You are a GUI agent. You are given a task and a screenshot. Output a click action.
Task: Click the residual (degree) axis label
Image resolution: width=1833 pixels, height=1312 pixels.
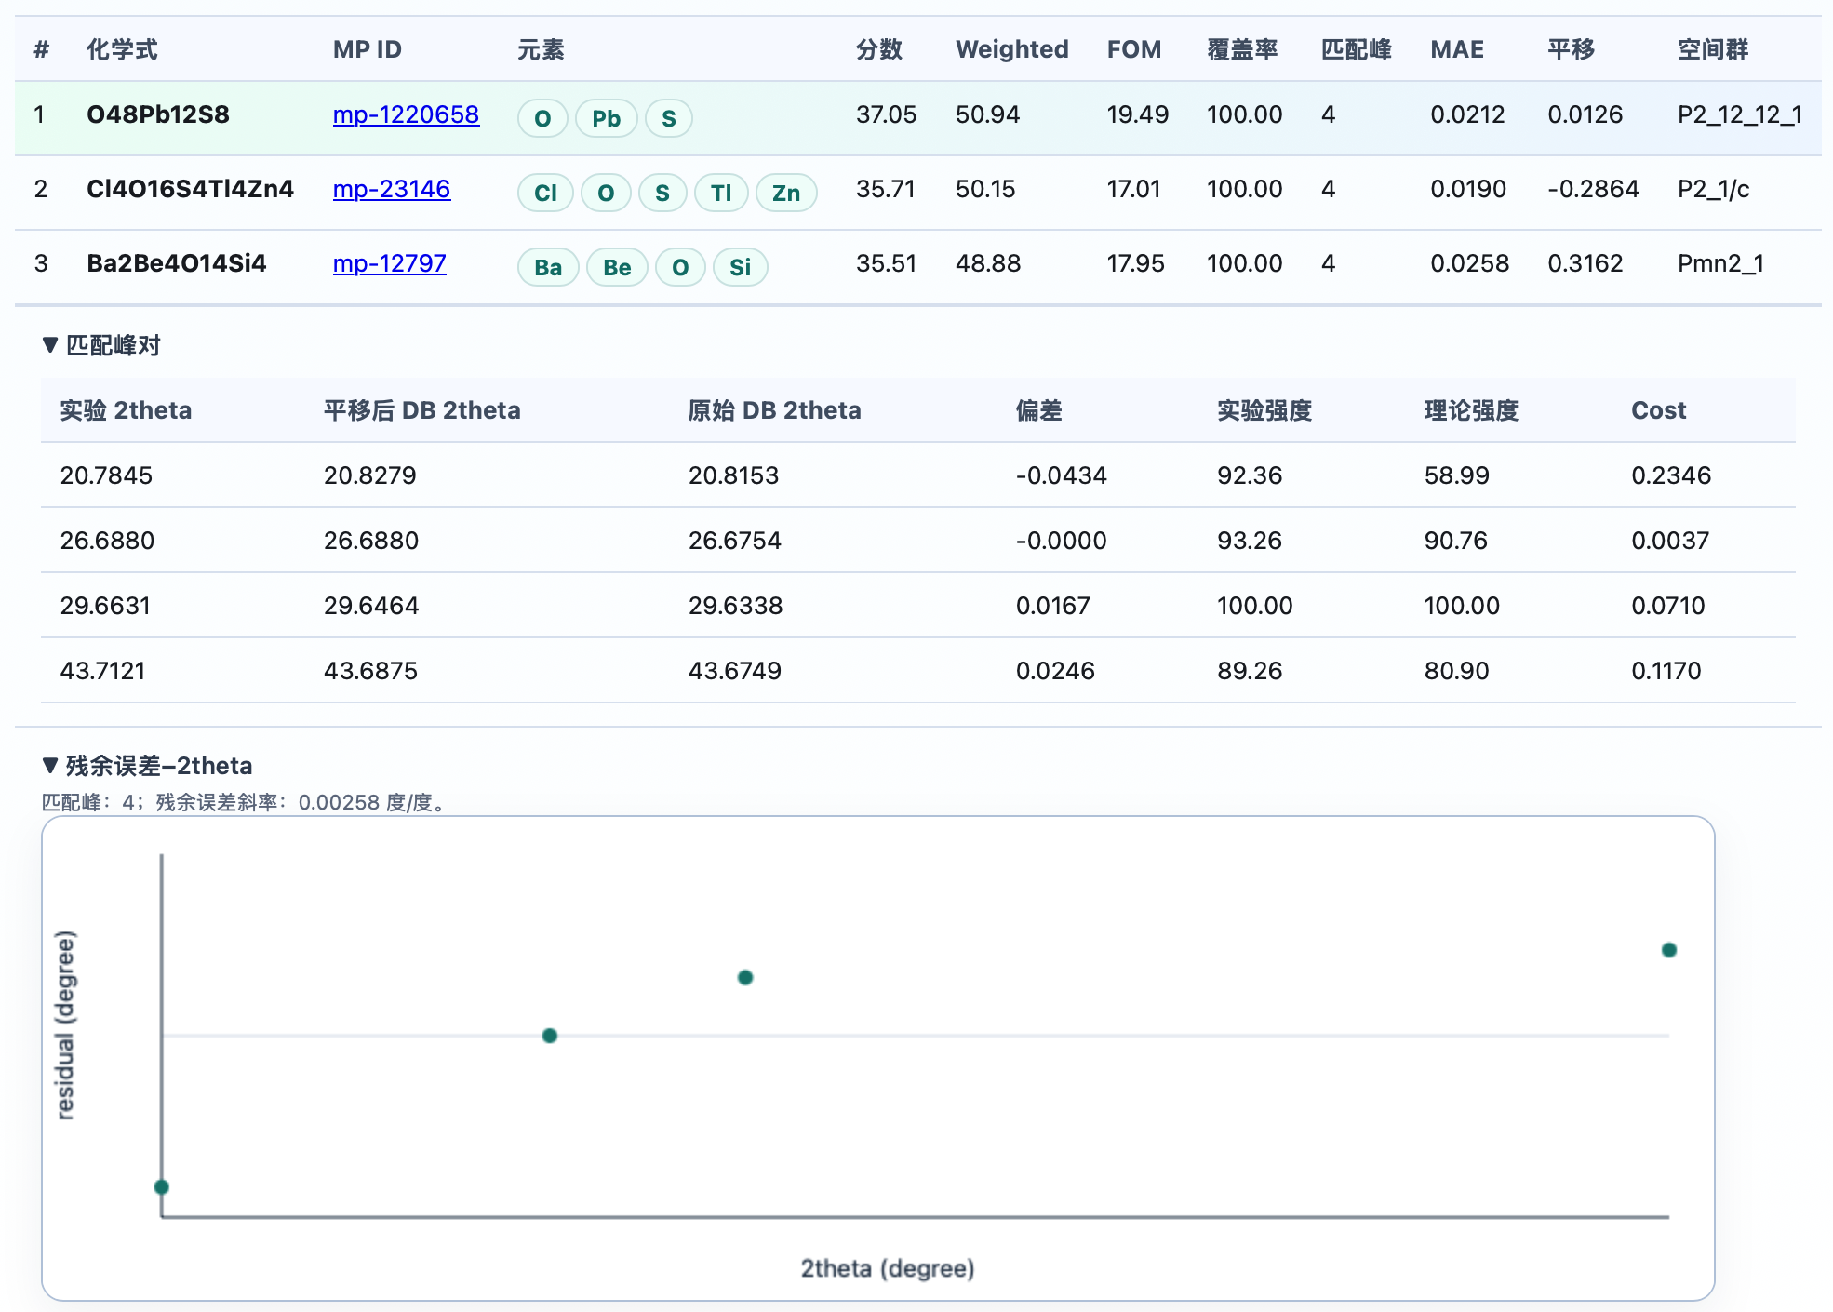pos(65,1024)
